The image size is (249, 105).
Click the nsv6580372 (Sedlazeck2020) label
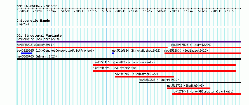coord(39,39)
